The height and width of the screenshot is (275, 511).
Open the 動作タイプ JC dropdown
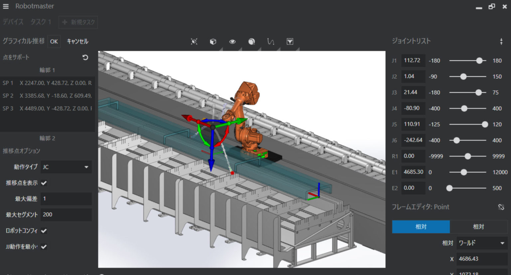[66, 167]
